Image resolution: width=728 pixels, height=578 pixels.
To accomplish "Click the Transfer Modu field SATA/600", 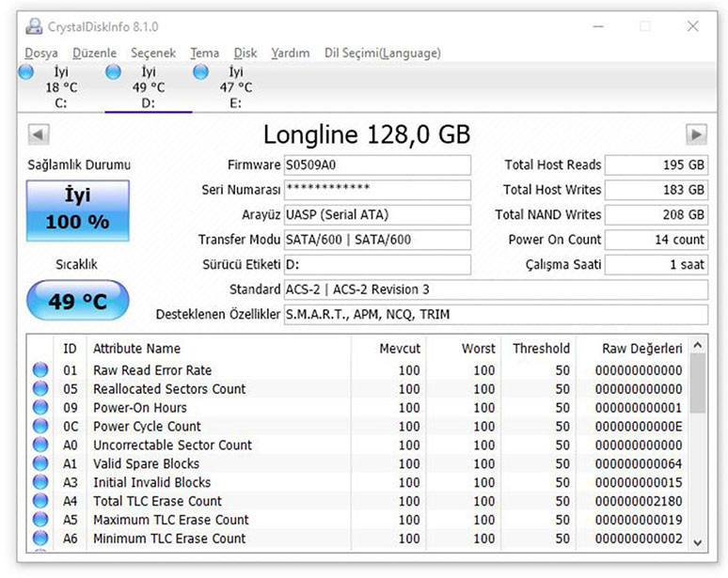I will point(377,240).
